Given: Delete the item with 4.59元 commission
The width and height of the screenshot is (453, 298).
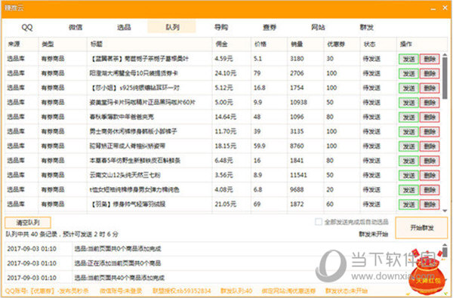Looking at the screenshot, I should pos(430,59).
